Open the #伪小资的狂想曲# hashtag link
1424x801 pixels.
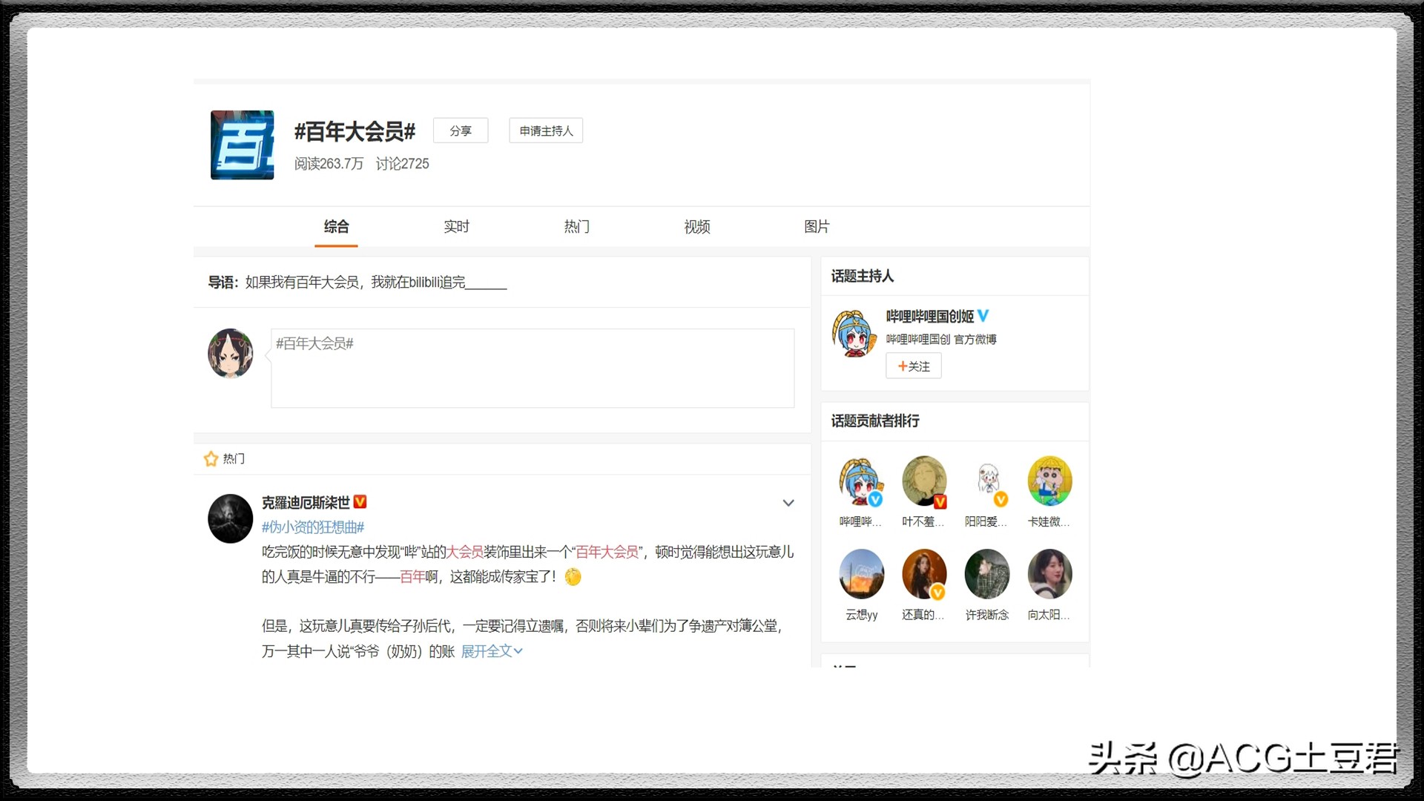[x=313, y=527]
